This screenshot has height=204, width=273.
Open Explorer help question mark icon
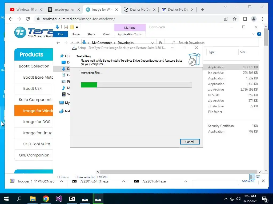[x=259, y=34]
